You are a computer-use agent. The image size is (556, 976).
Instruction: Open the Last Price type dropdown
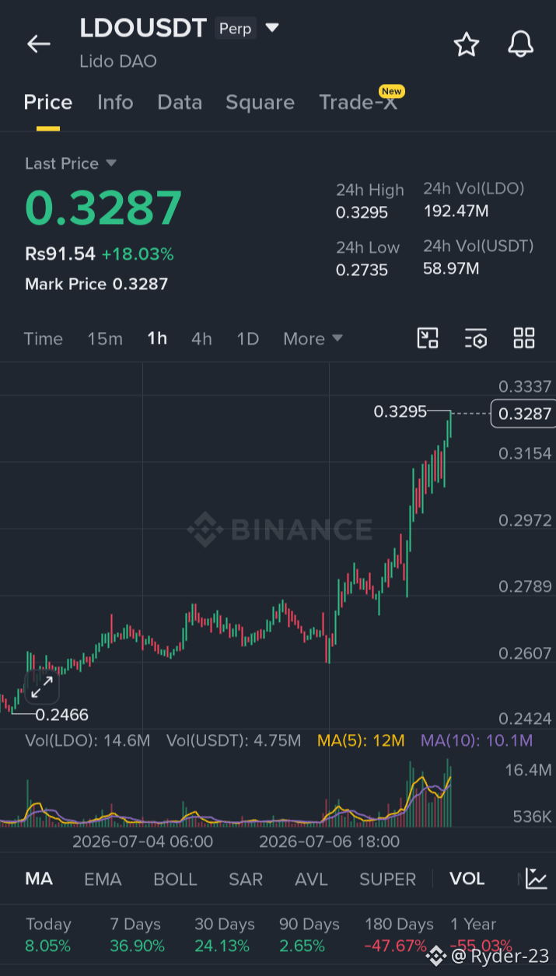[x=111, y=163]
